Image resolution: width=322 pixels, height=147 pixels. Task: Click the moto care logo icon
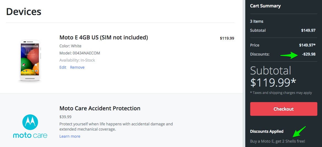30,126
